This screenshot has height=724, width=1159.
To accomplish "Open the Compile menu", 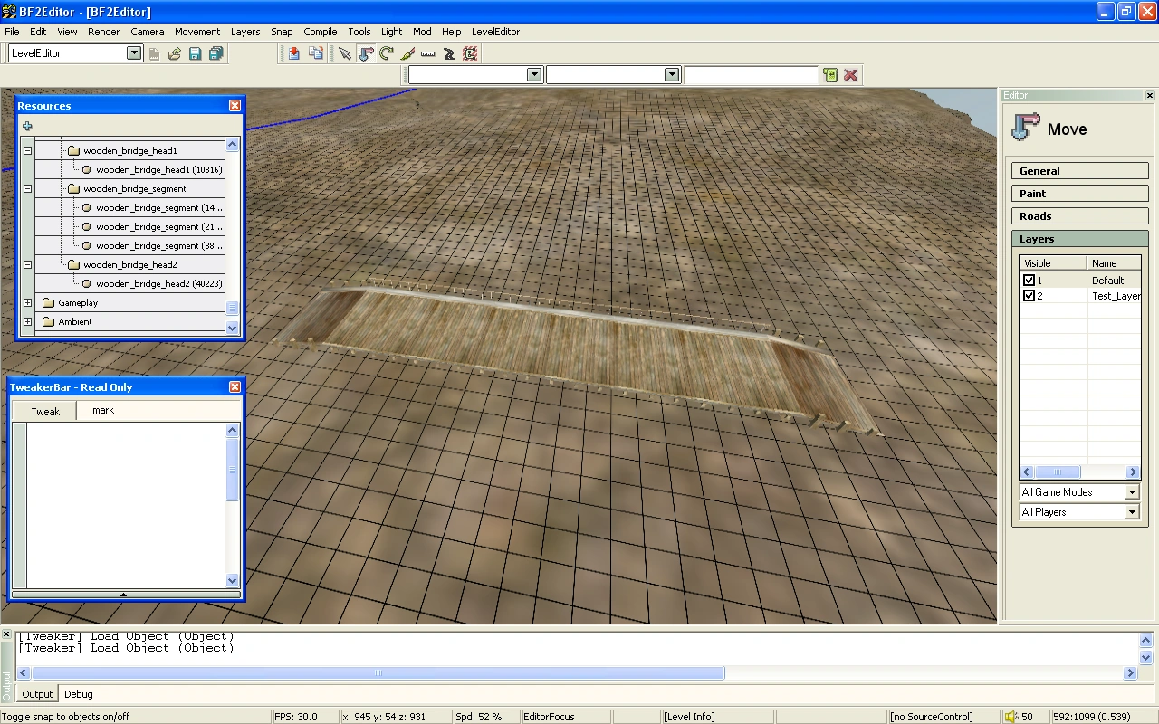I will coord(320,32).
